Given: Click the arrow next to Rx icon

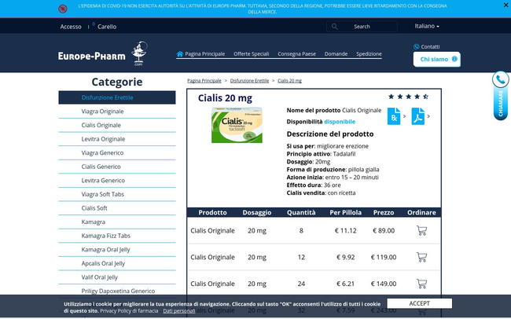Looking at the screenshot, I should pos(404,116).
